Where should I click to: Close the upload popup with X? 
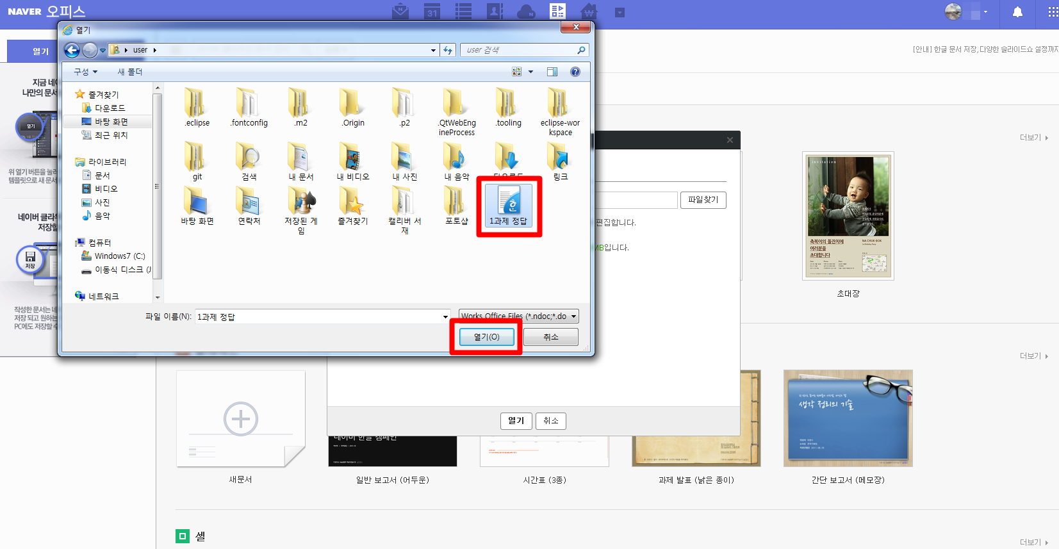click(730, 140)
